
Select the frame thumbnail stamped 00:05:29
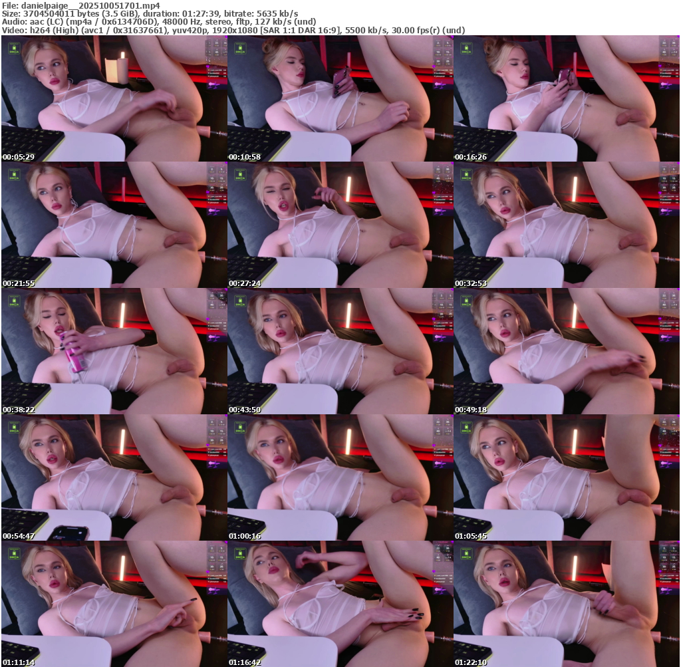point(114,98)
